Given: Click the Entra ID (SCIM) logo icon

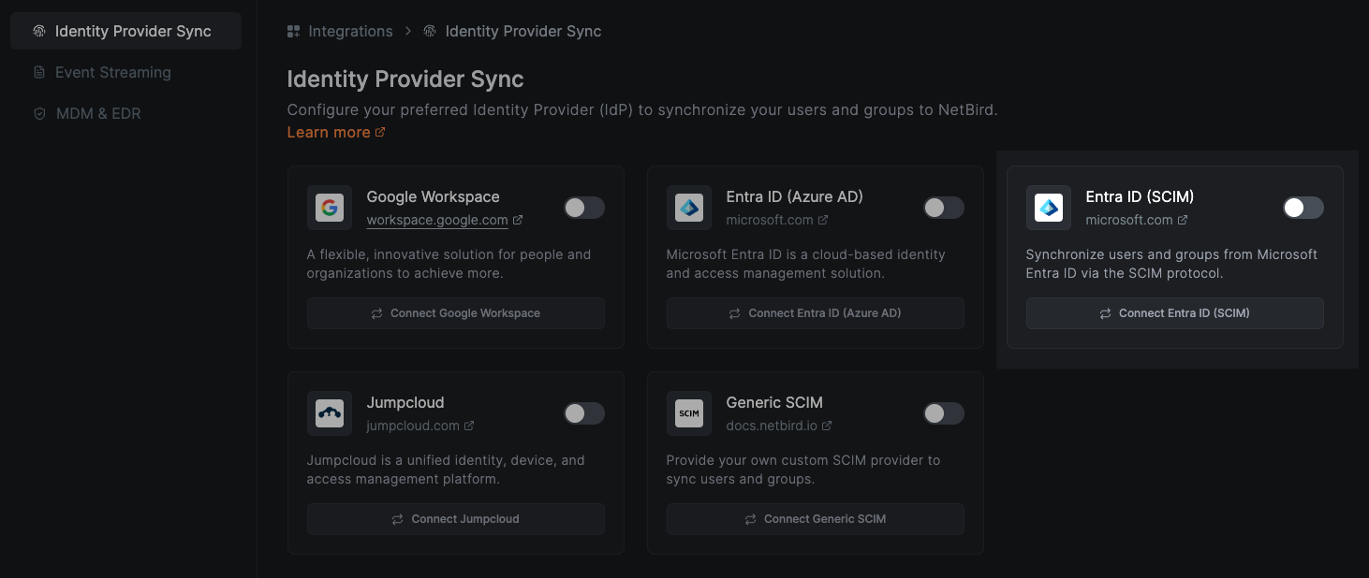Looking at the screenshot, I should point(1049,208).
